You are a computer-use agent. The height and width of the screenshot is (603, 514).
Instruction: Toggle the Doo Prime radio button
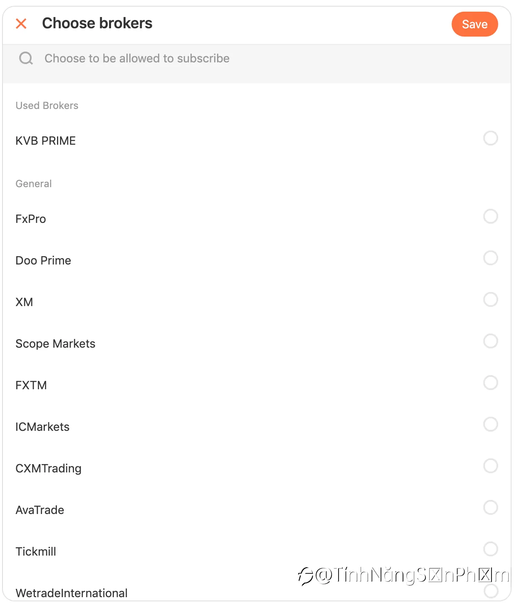coord(491,258)
